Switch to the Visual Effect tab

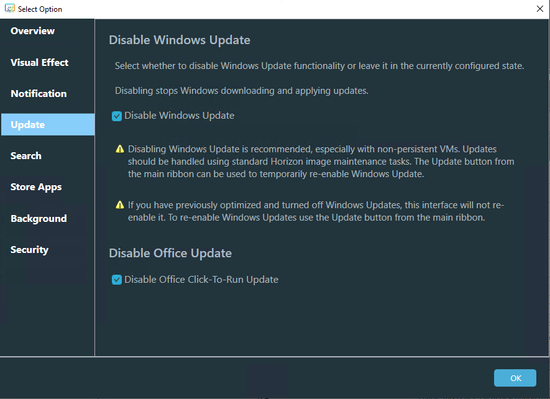(40, 63)
